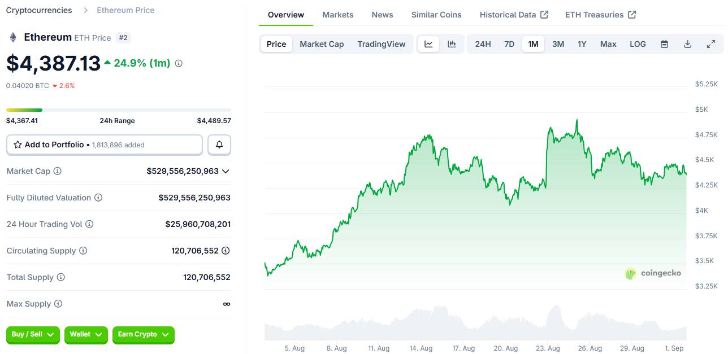Click the 24h Range progress bar
The image size is (728, 354).
point(119,110)
